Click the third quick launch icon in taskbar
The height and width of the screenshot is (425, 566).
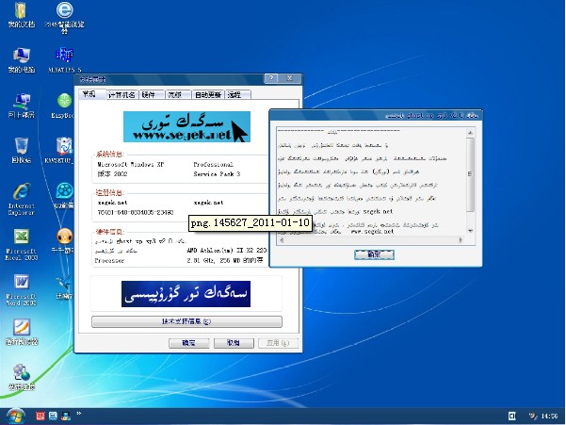coord(66,416)
